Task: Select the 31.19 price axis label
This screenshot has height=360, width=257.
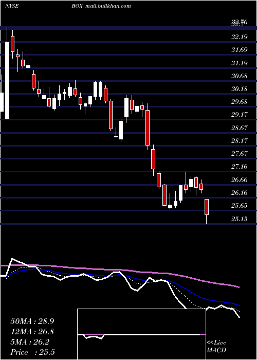Action: point(240,63)
